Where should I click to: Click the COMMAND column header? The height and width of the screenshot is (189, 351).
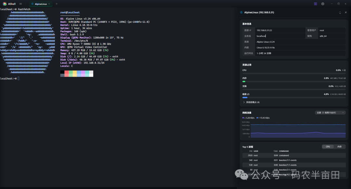click(284, 151)
